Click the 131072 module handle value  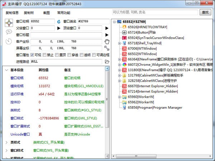(x=44, y=86)
